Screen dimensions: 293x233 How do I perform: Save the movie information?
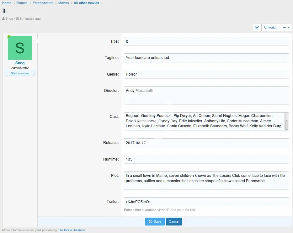(155, 221)
